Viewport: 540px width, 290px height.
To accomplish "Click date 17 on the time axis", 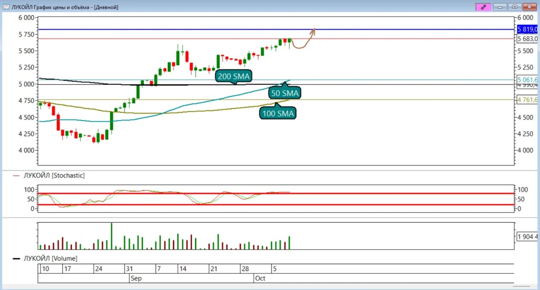I will pyautogui.click(x=67, y=269).
